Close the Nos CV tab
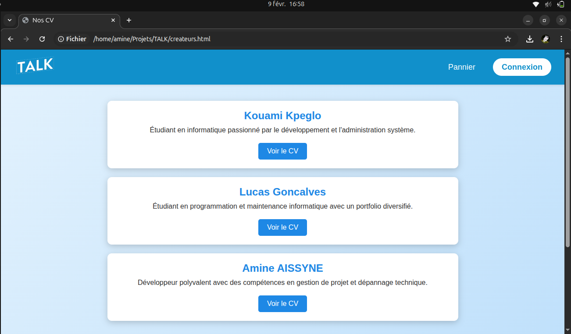Viewport: 571px width, 334px height. click(113, 20)
